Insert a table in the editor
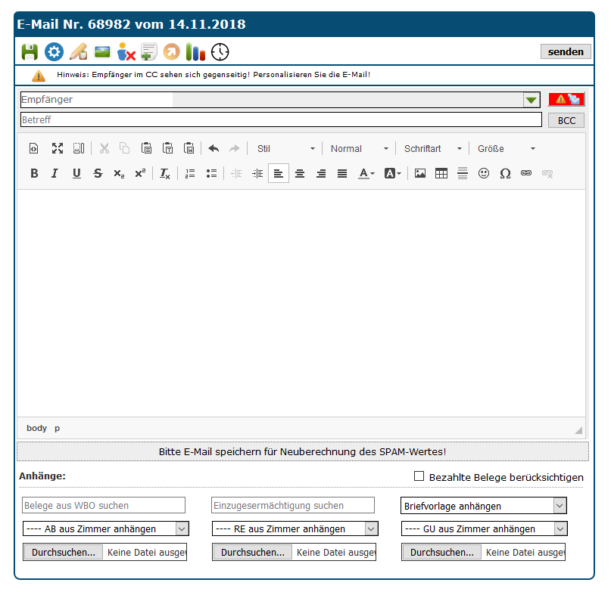The width and height of the screenshot is (611, 592). pyautogui.click(x=441, y=173)
